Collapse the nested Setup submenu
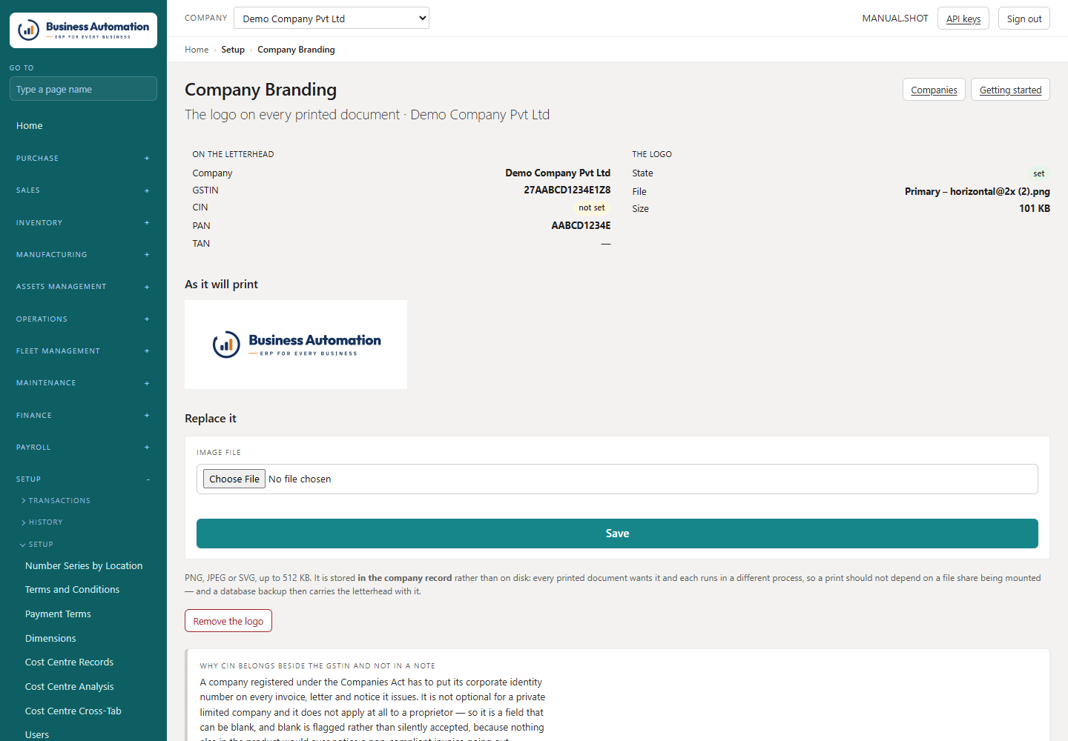The width and height of the screenshot is (1068, 741). coord(37,545)
